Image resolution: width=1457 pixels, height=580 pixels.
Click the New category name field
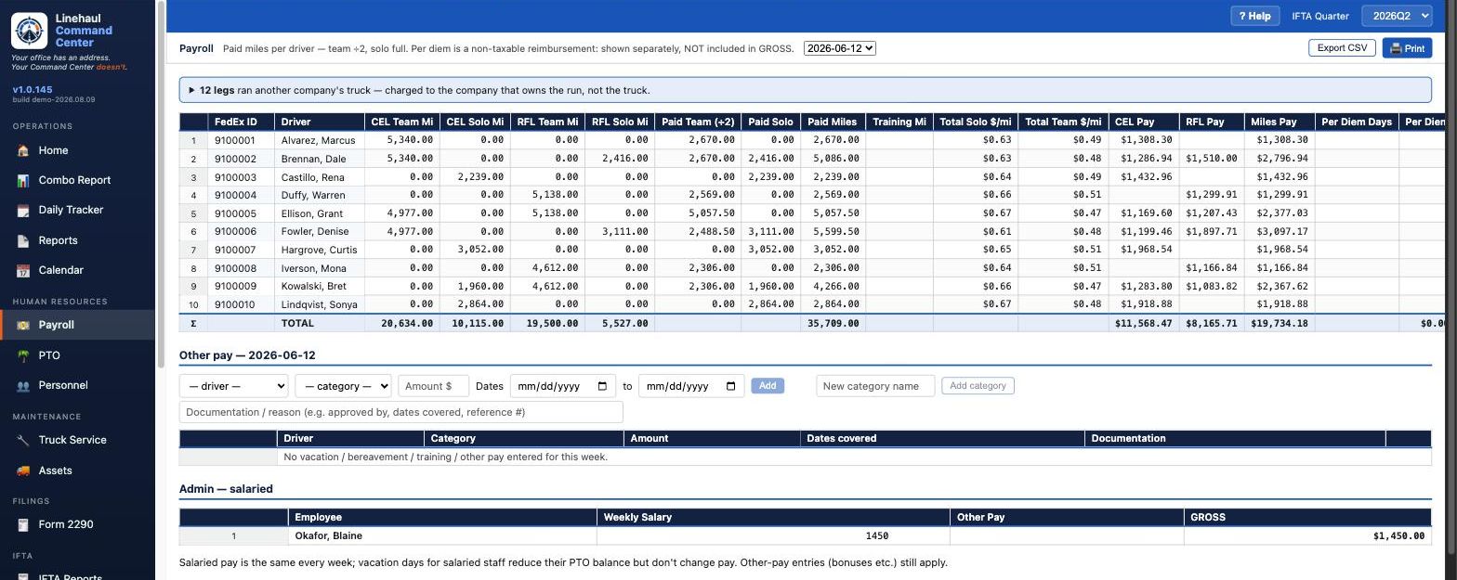click(x=875, y=386)
